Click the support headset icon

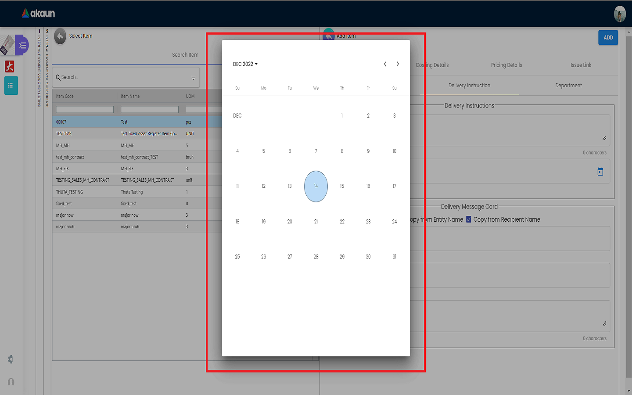point(11,382)
